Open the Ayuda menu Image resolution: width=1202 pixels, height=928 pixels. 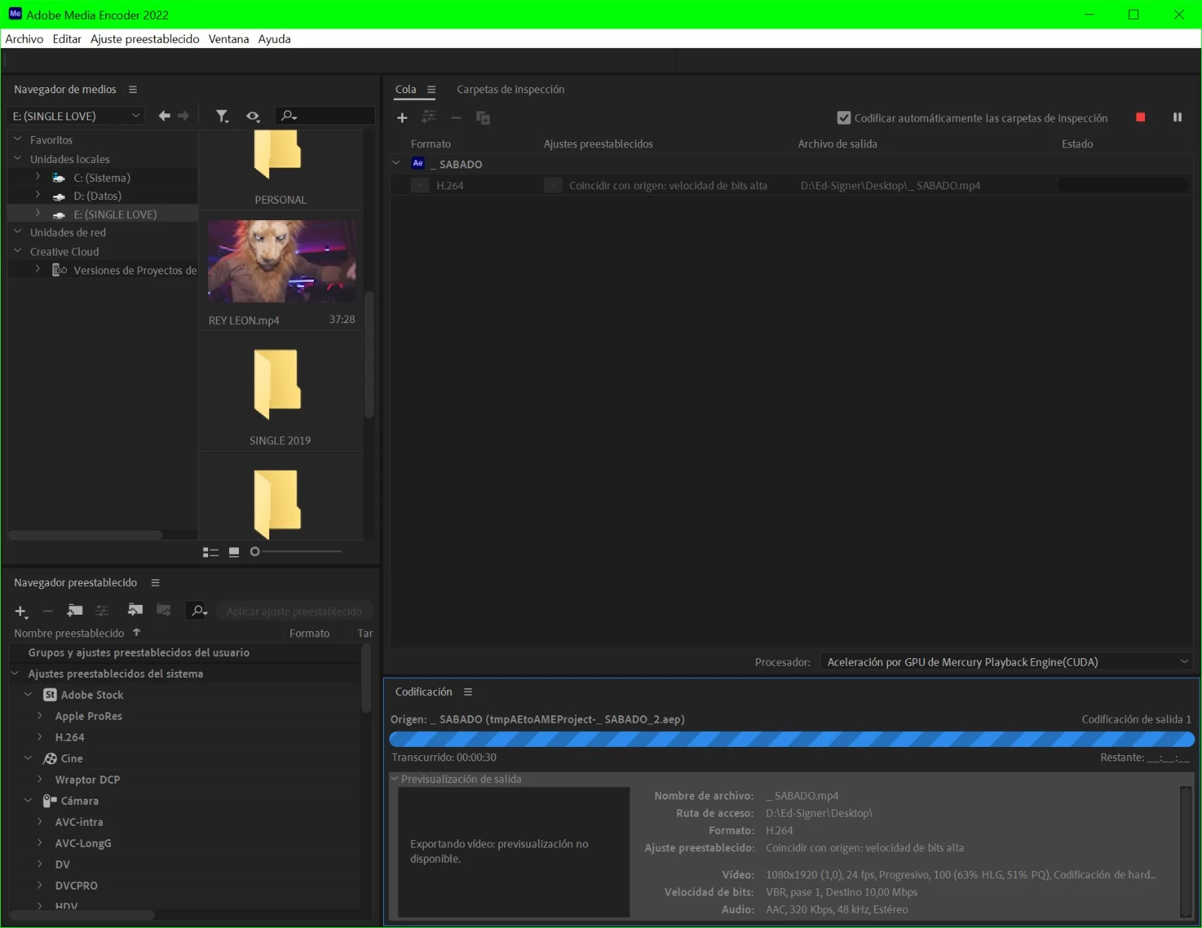[x=274, y=39]
